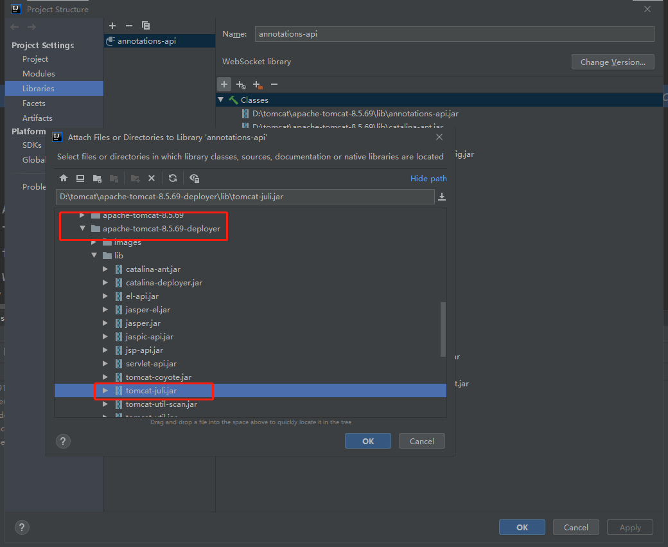
Task: Click the Specify Documentation URL plus-globe icon
Action: click(241, 85)
